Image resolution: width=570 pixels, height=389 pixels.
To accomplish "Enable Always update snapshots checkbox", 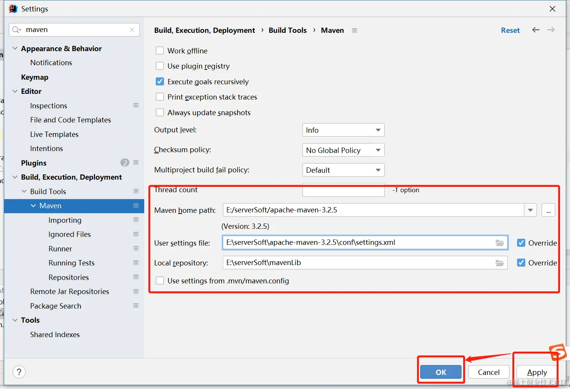I will coord(160,113).
